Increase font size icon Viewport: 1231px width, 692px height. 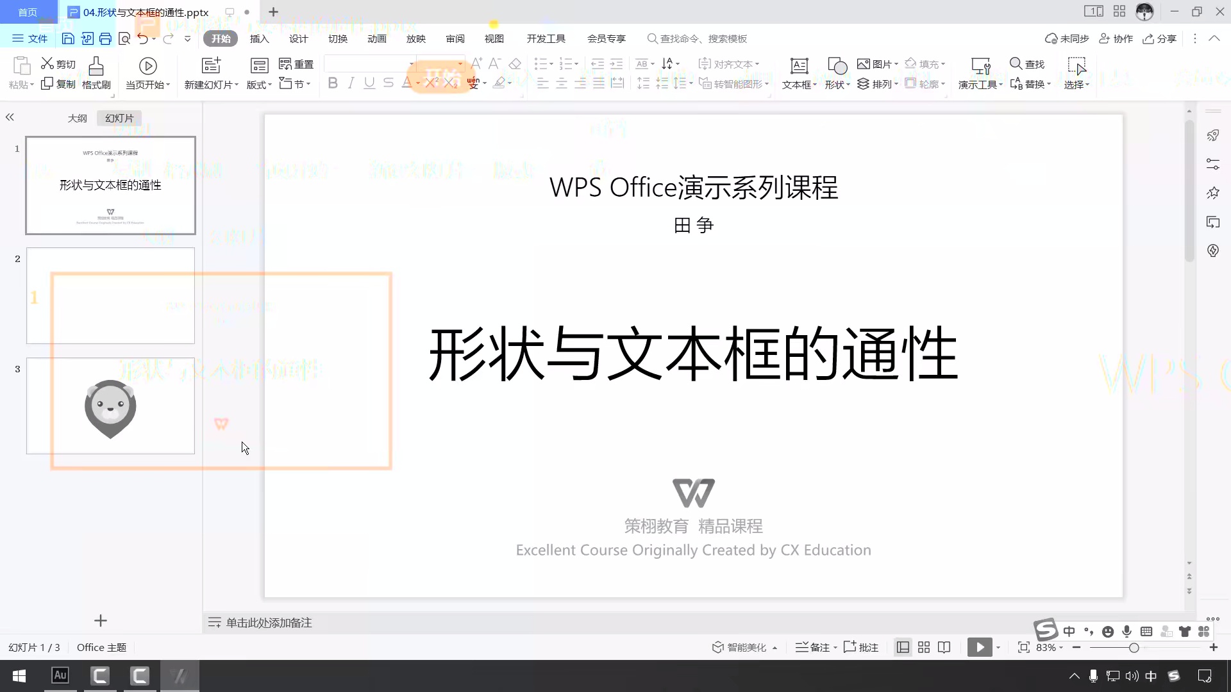[x=476, y=63]
